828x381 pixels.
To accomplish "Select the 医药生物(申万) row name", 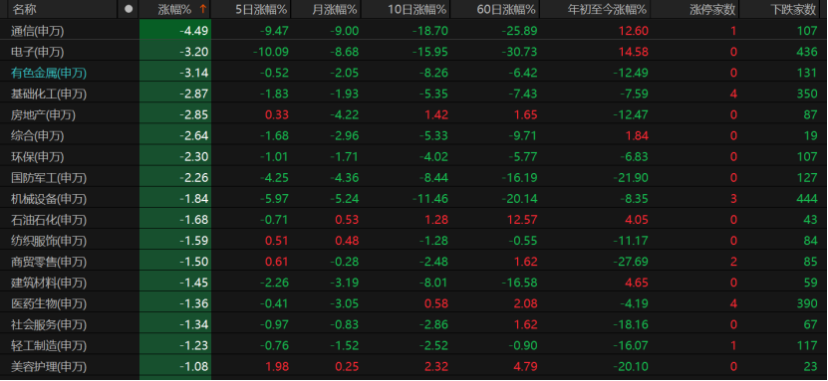I will pyautogui.click(x=49, y=304).
